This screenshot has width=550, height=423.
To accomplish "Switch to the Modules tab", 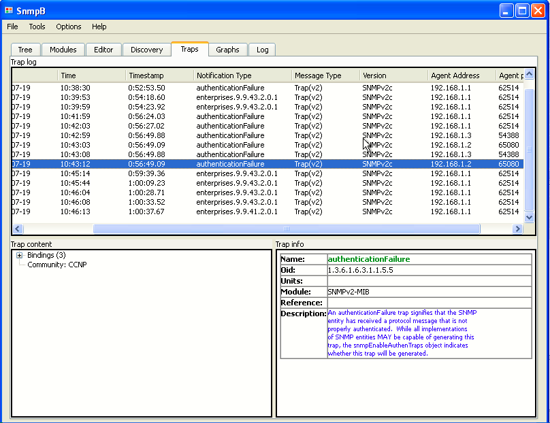I will point(63,50).
